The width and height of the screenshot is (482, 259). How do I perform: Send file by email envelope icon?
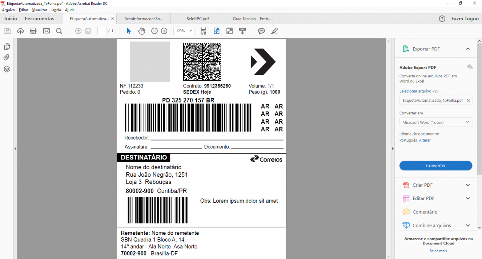pyautogui.click(x=47, y=31)
